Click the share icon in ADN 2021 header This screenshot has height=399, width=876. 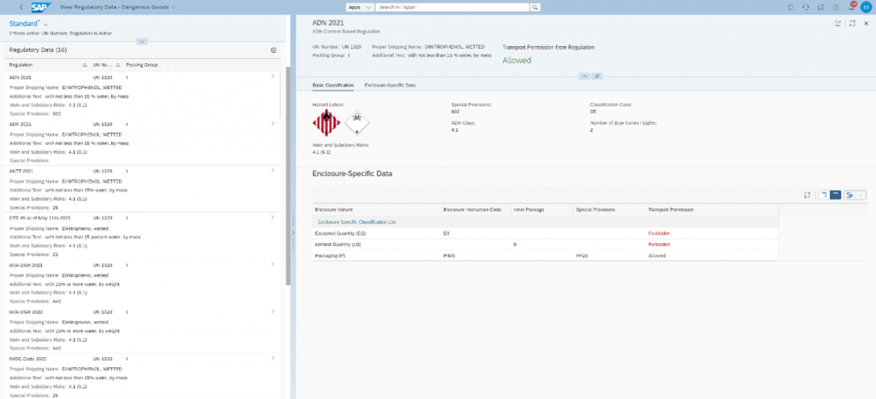click(x=838, y=23)
